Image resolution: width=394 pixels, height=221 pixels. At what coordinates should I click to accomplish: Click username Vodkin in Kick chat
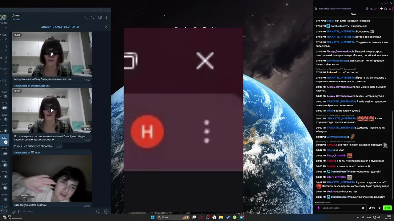point(331,192)
